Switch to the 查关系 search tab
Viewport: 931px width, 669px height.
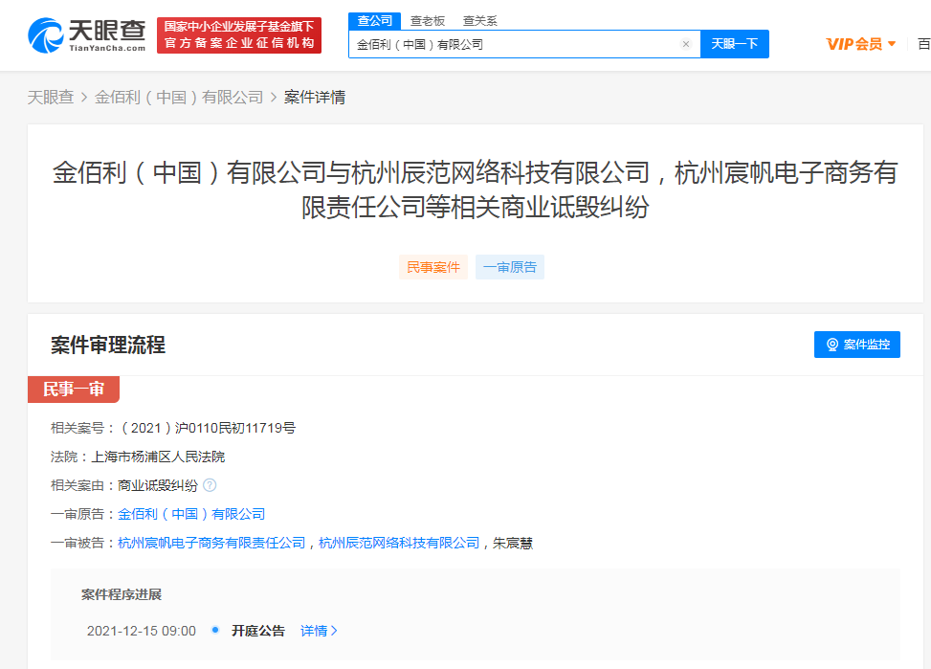click(x=479, y=20)
